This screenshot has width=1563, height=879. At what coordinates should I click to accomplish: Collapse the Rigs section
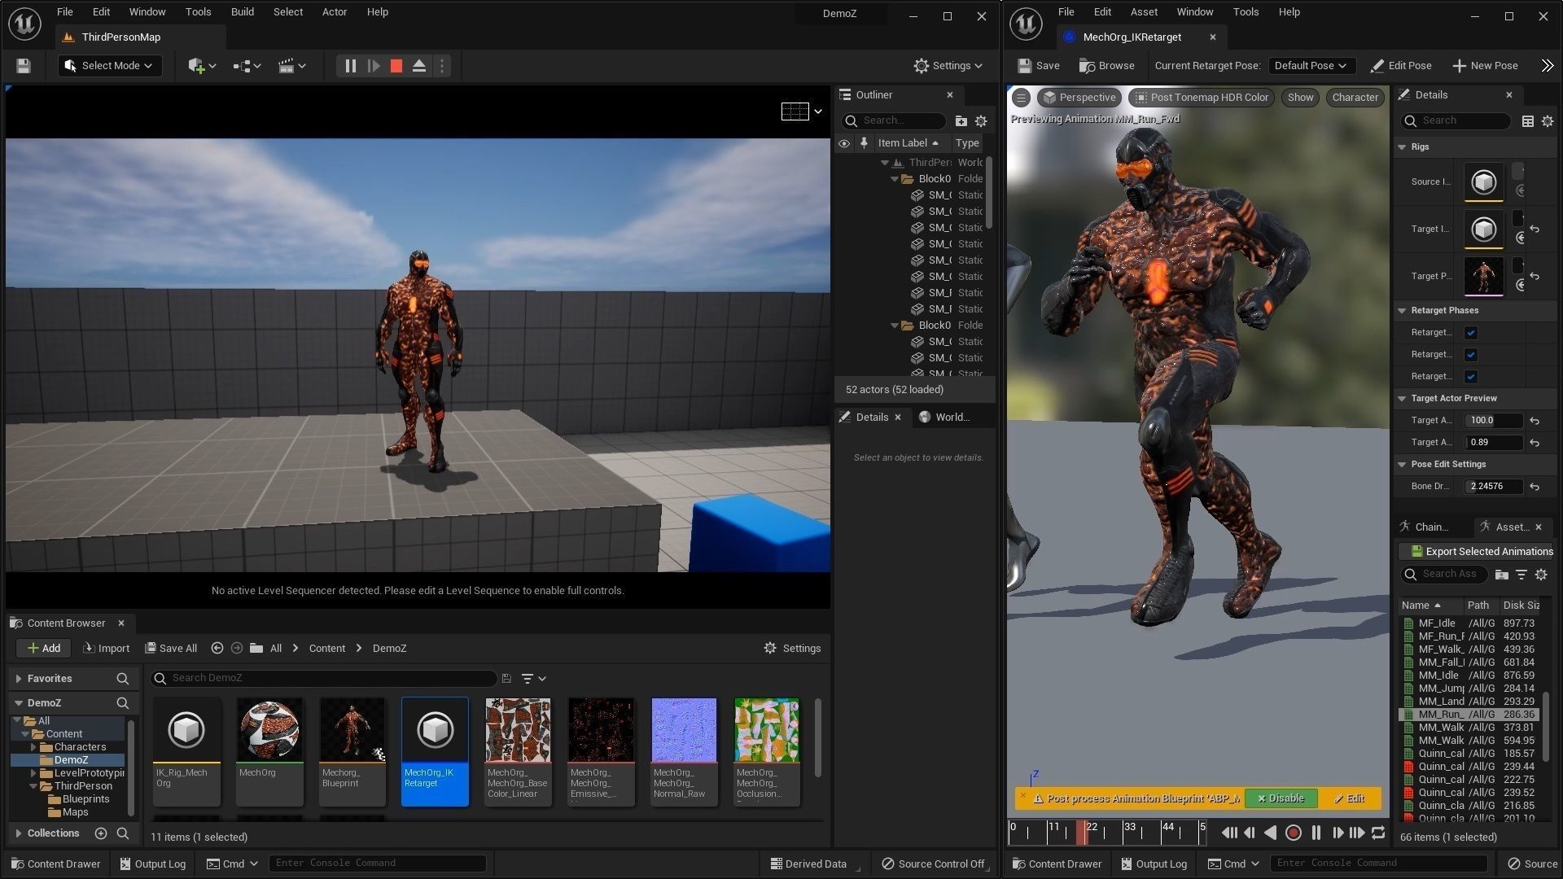pos(1403,147)
